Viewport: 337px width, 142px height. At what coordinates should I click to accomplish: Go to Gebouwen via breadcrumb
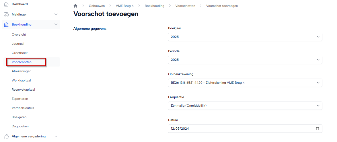(97, 6)
